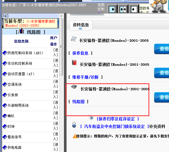This screenshot has height=152, width=169.
Task: Click the book icon next to 发动机控制系统
Action: click(x=5, y=63)
